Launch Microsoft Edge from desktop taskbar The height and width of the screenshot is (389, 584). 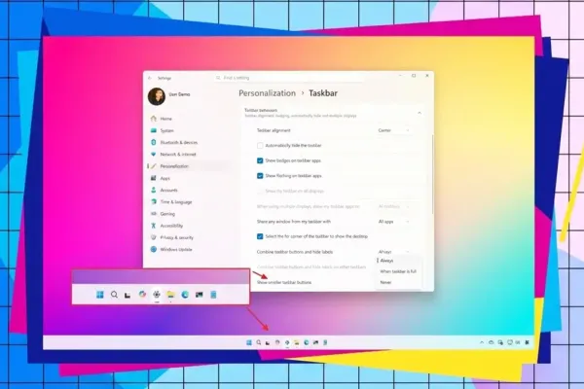coord(307,342)
